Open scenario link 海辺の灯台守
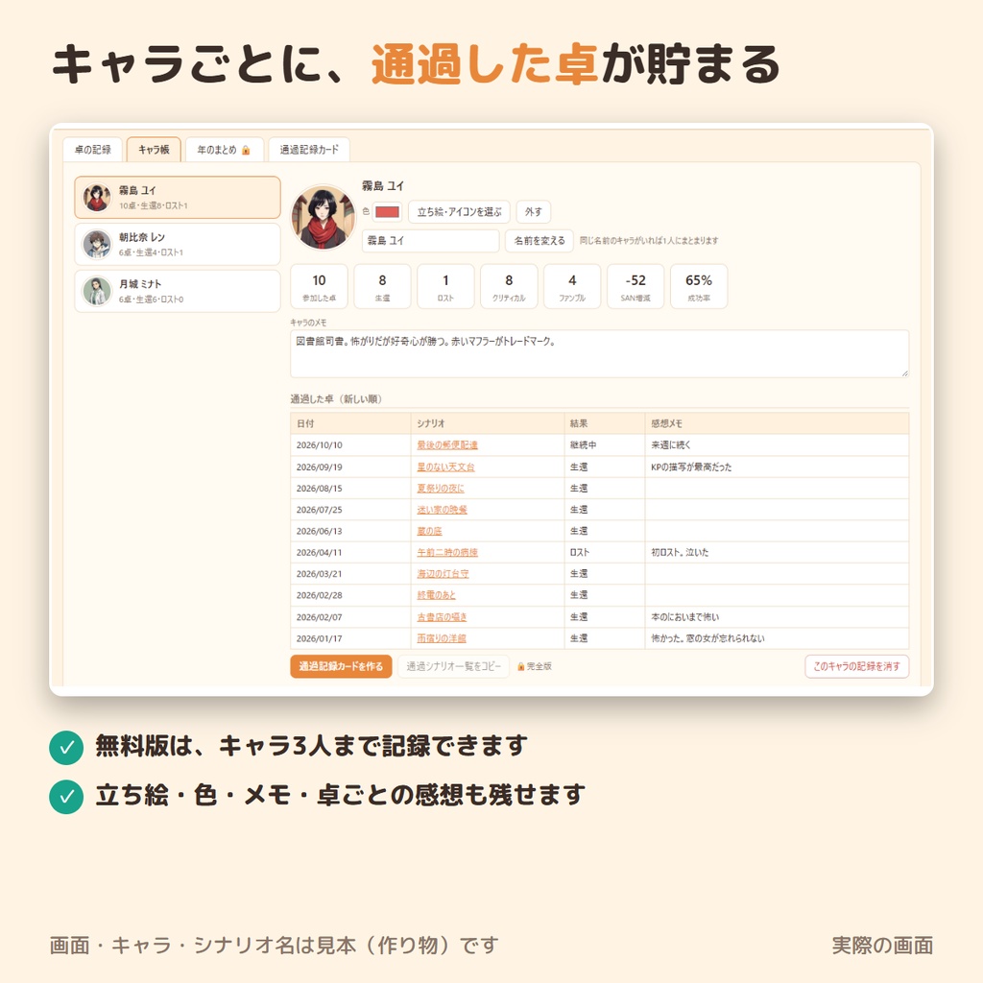 coord(444,574)
